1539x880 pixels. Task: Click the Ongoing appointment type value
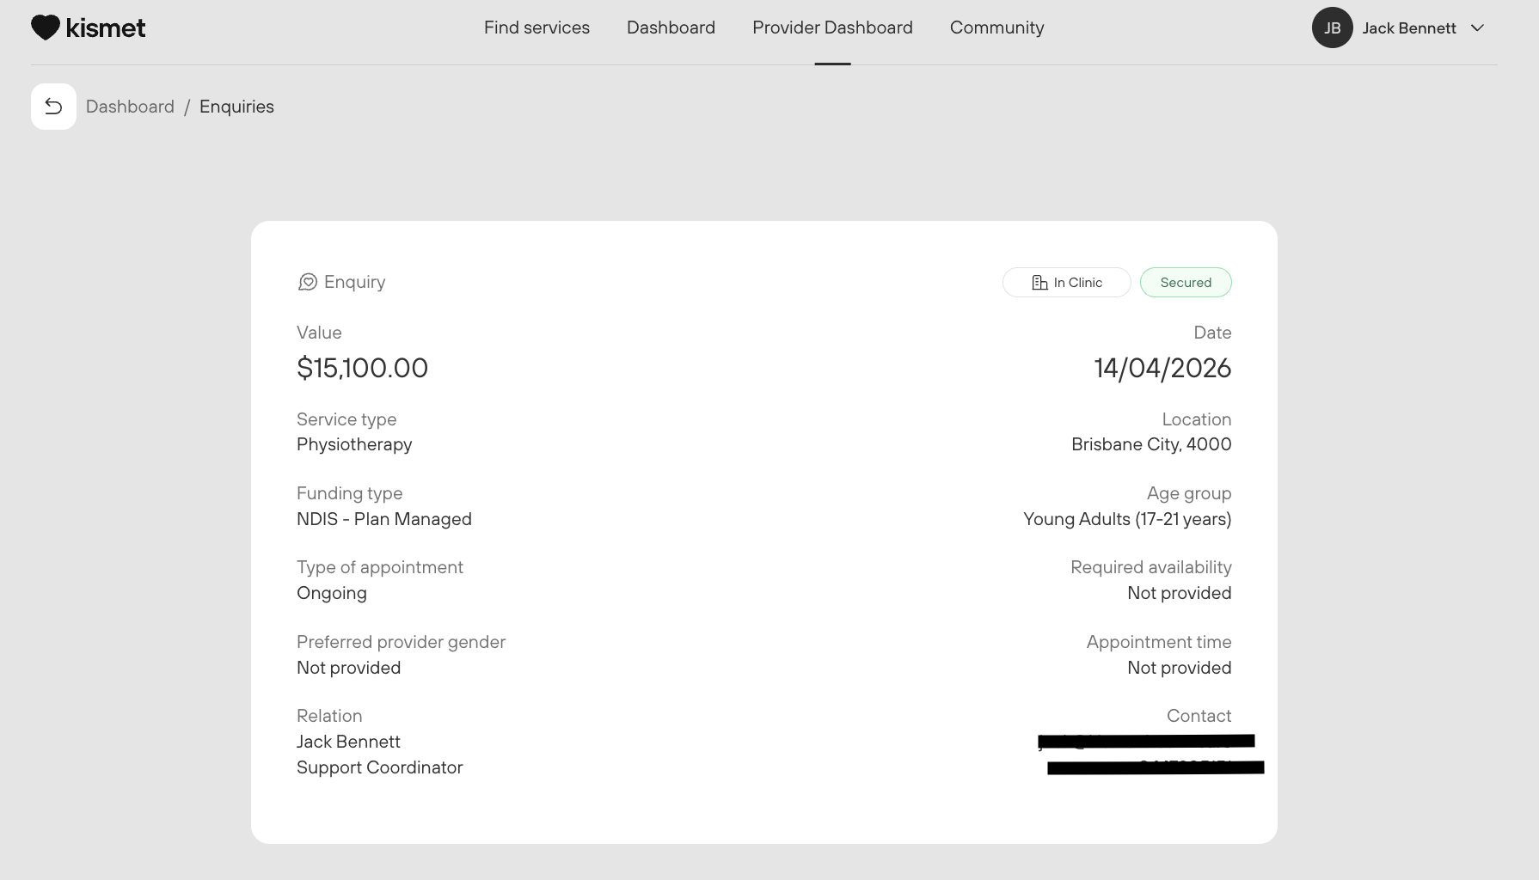click(332, 593)
